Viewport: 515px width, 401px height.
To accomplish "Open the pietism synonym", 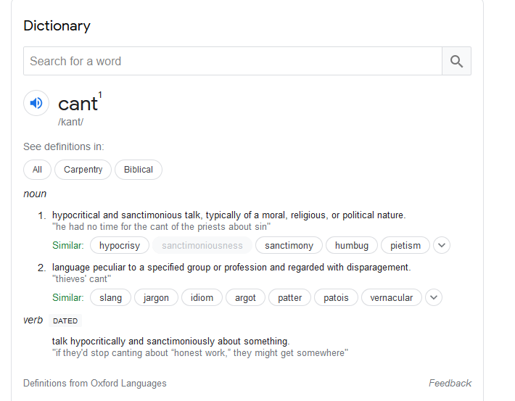I will click(405, 245).
